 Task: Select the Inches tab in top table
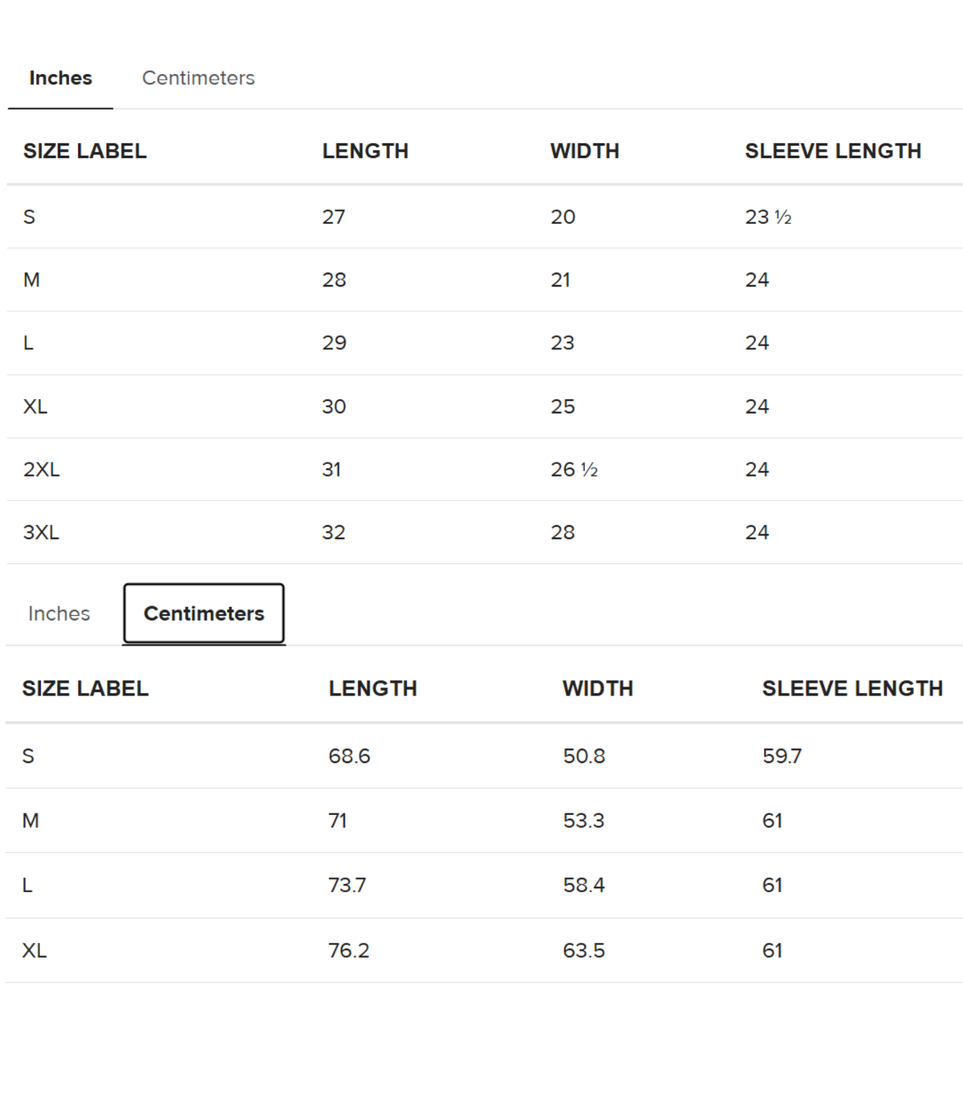(x=60, y=79)
